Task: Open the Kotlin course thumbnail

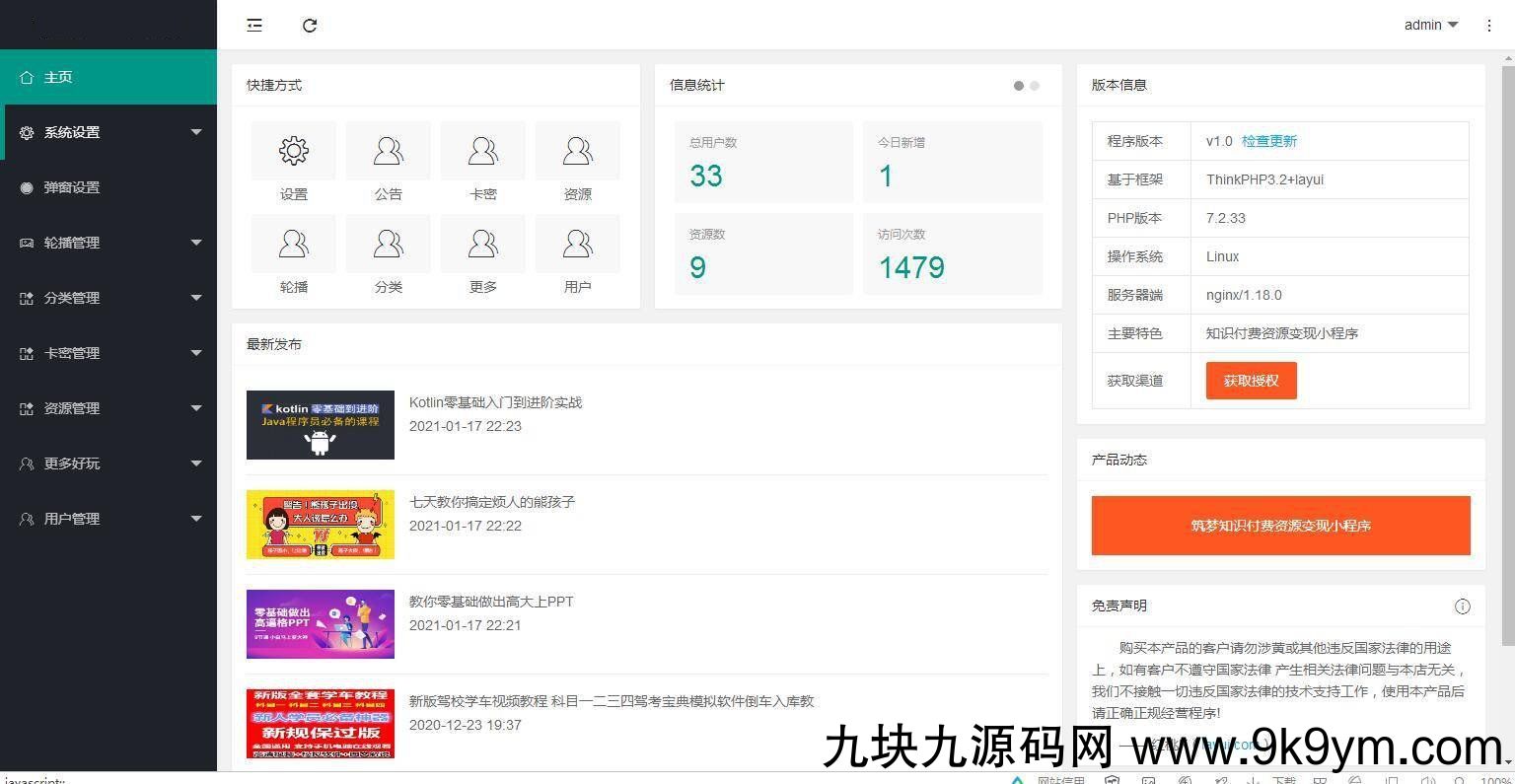Action: 321,425
